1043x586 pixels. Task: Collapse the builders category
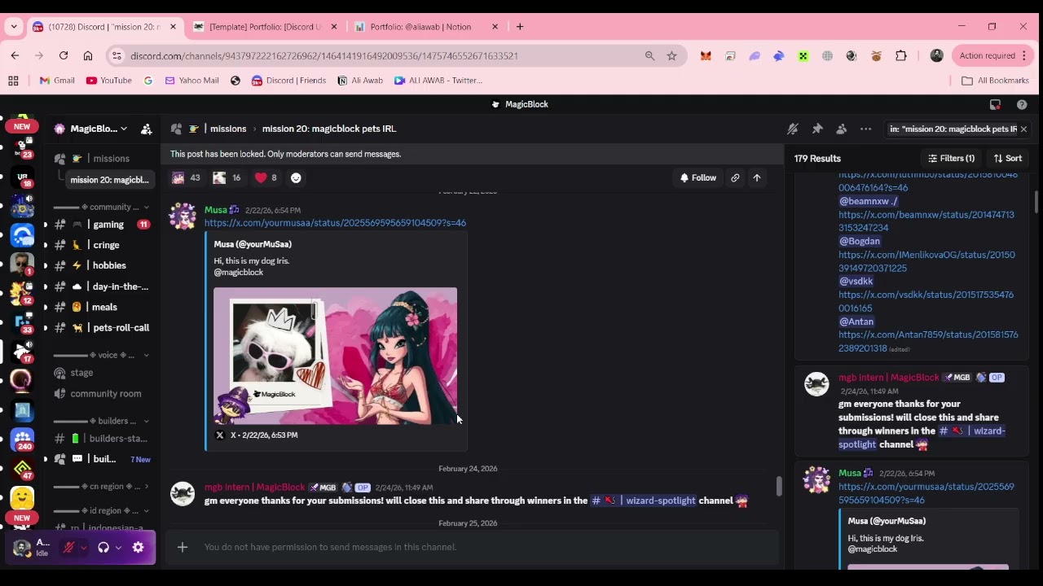pyautogui.click(x=102, y=421)
